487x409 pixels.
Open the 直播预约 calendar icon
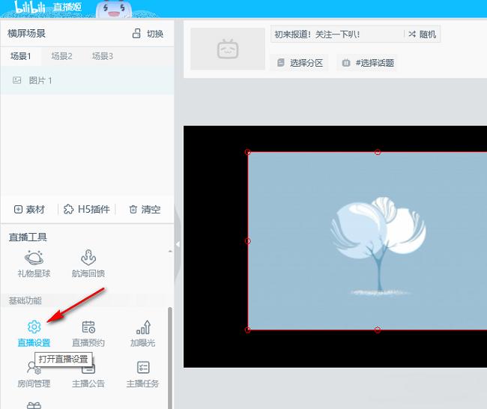coord(88,327)
